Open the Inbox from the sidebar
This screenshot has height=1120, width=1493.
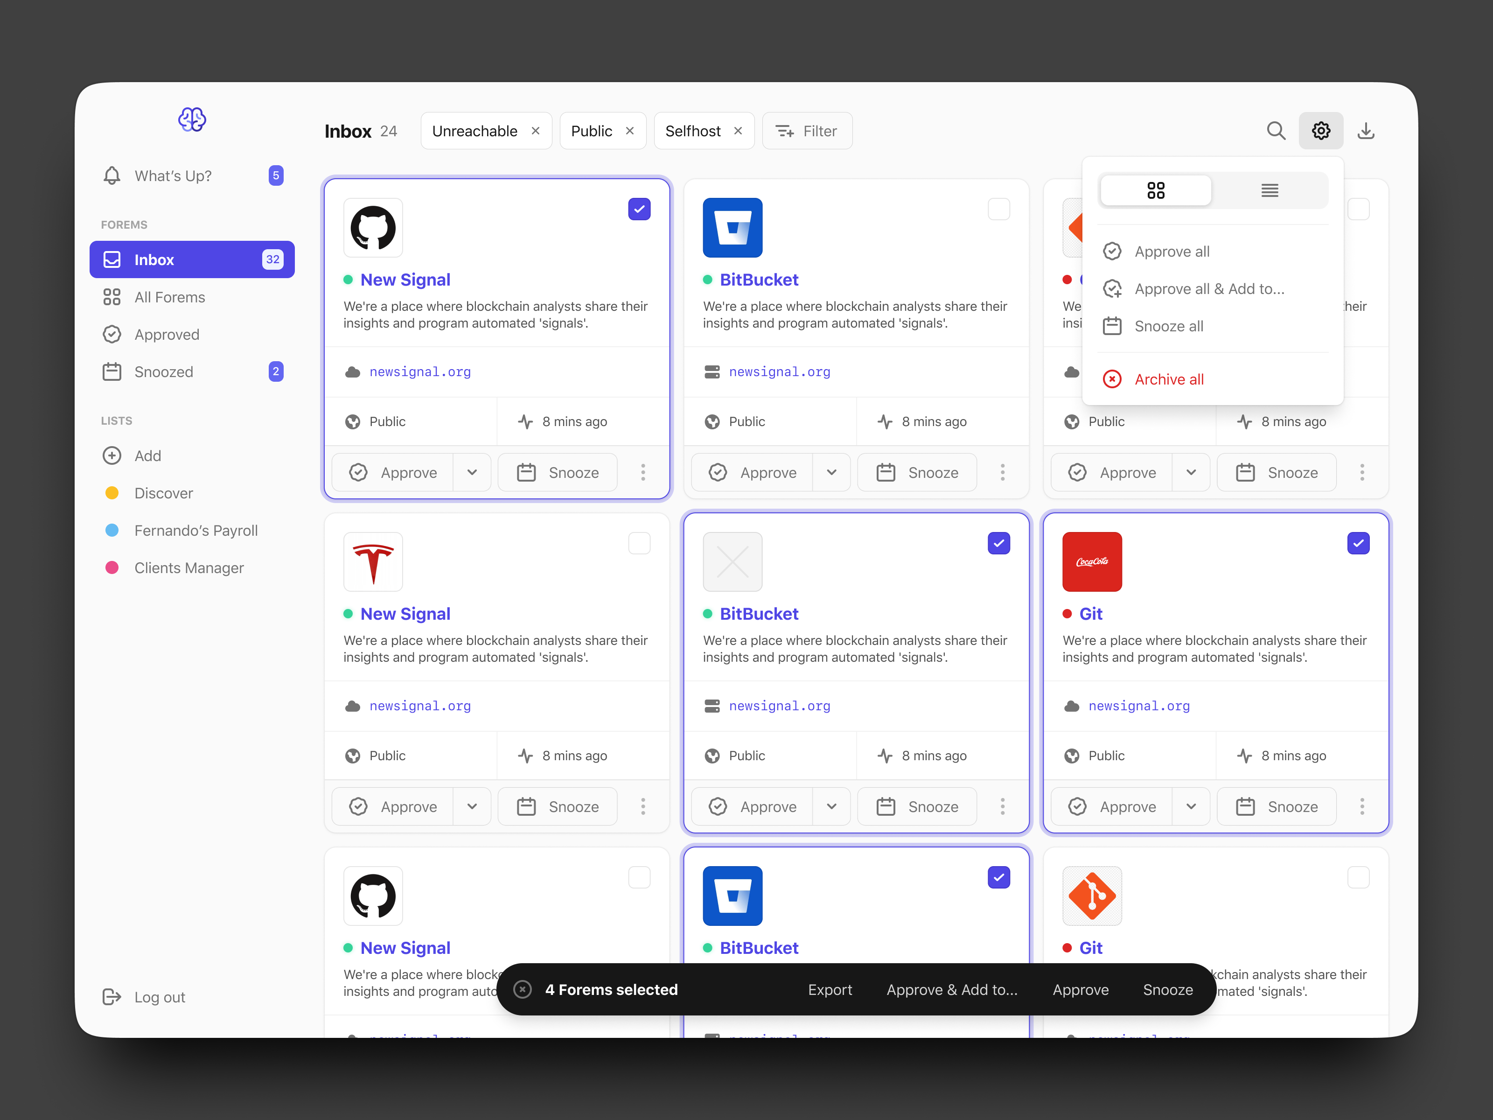coord(154,259)
